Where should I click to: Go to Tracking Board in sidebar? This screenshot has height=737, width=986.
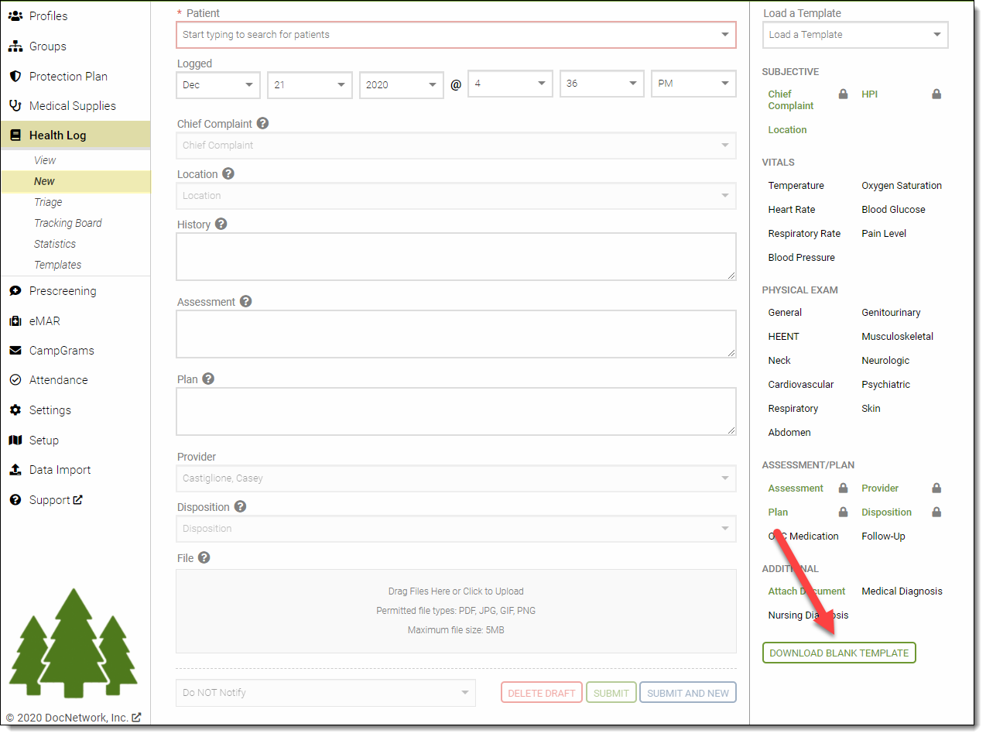[x=67, y=223]
